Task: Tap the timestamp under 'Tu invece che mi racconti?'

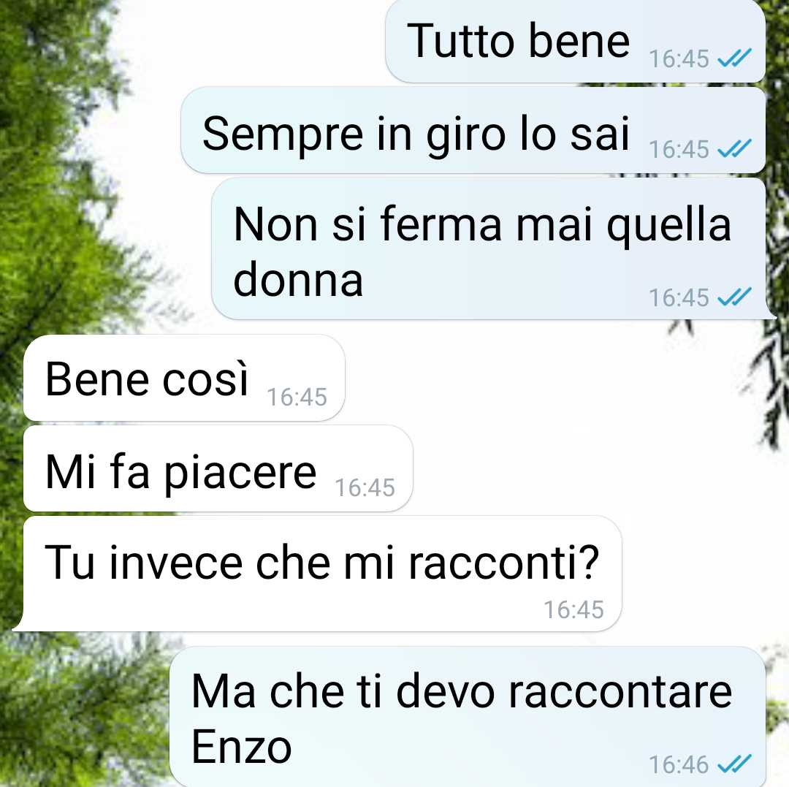Action: [x=573, y=610]
